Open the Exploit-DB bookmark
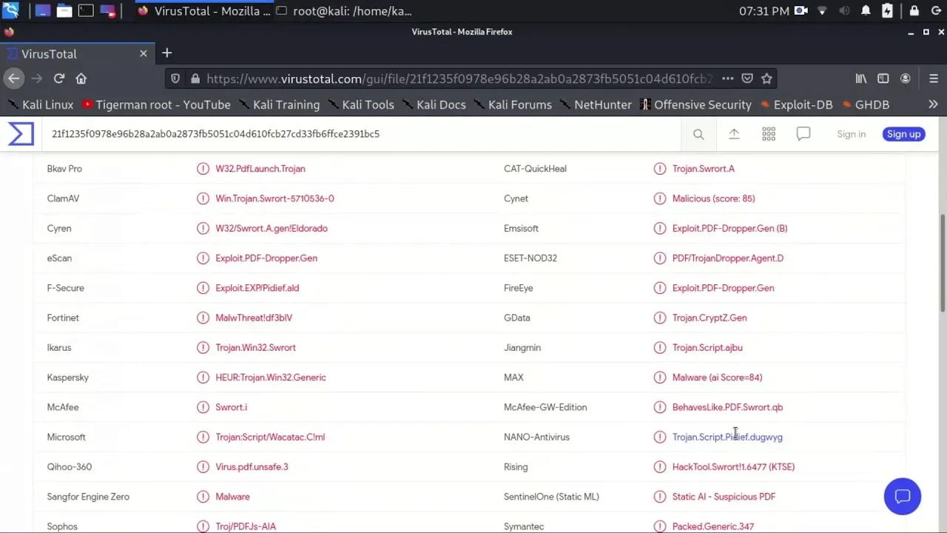The width and height of the screenshot is (947, 533). tap(796, 104)
